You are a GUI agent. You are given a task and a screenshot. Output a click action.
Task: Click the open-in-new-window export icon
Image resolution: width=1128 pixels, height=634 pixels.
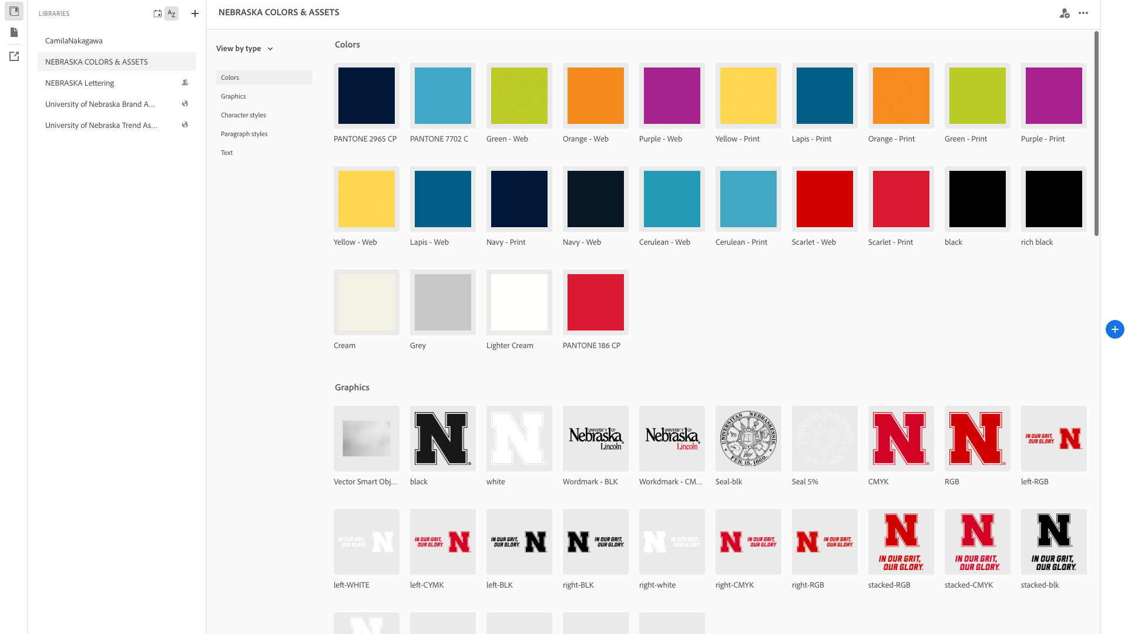pyautogui.click(x=14, y=56)
